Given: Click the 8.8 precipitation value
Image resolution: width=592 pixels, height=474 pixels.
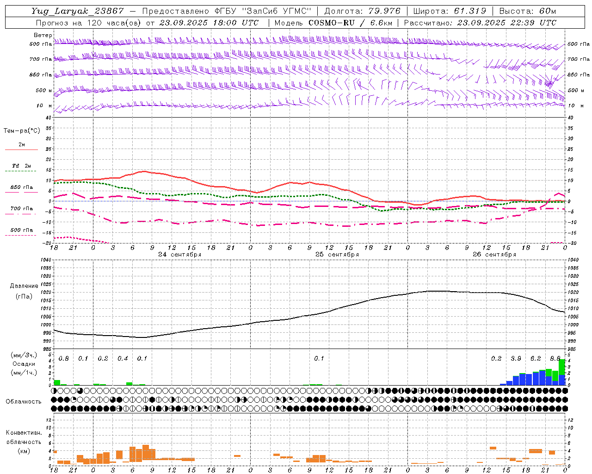Looking at the screenshot, I should (x=555, y=359).
